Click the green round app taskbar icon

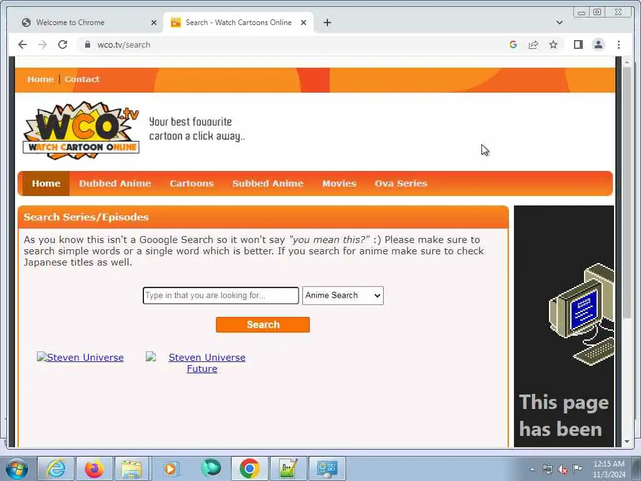pyautogui.click(x=210, y=468)
